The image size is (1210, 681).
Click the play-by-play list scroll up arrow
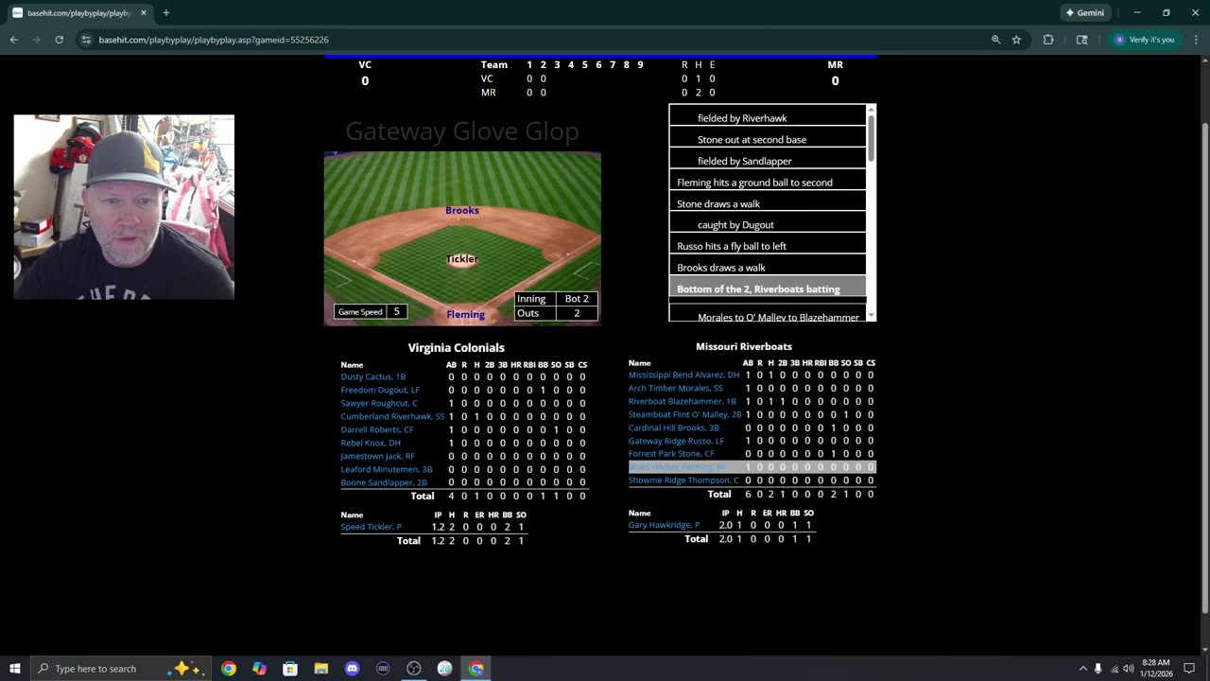tap(871, 110)
